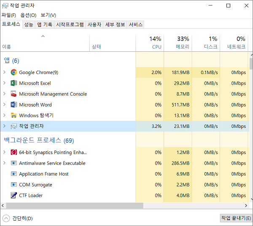Expand the Microsoft Excel process

click(4, 83)
